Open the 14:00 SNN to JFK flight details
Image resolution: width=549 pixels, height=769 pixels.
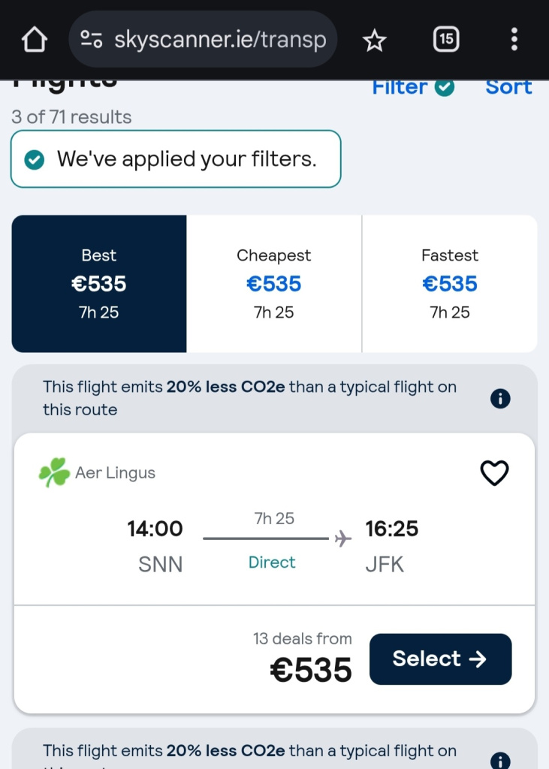pyautogui.click(x=273, y=539)
